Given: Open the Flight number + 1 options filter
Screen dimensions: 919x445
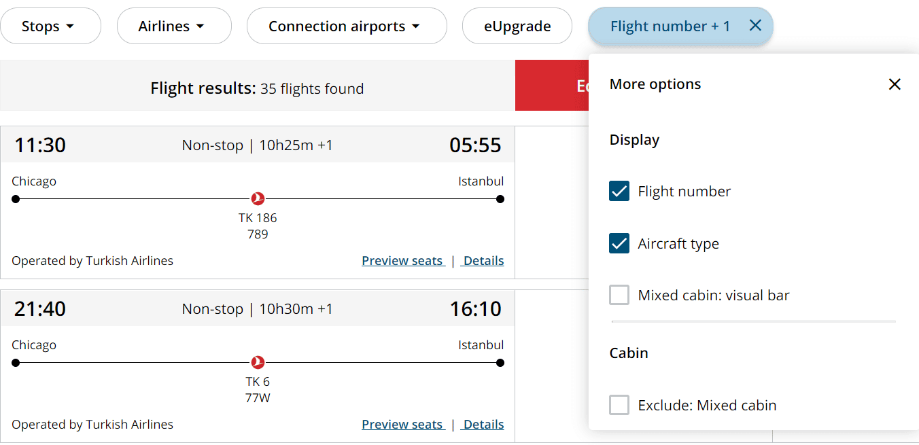Looking at the screenshot, I should 670,26.
